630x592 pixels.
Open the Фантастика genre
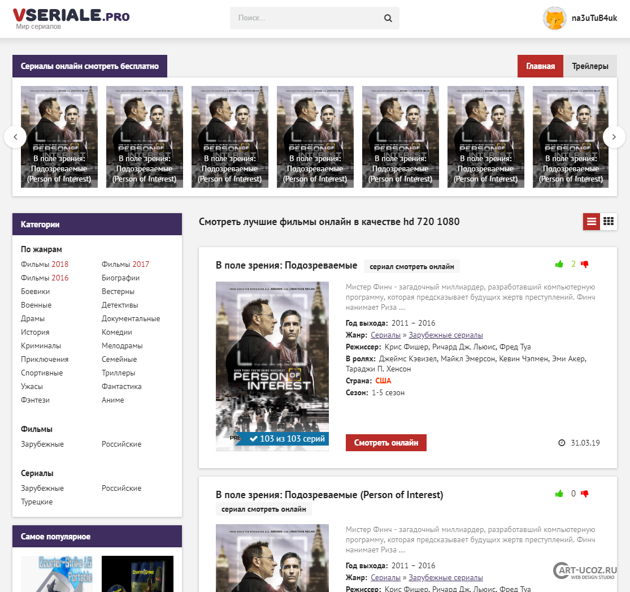pos(121,387)
